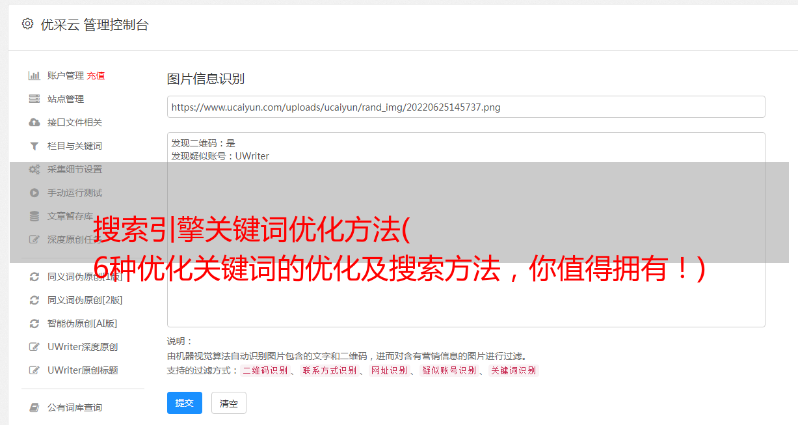The image size is (798, 425).
Task: Click the red 充值 recharge link
Action: [x=96, y=75]
